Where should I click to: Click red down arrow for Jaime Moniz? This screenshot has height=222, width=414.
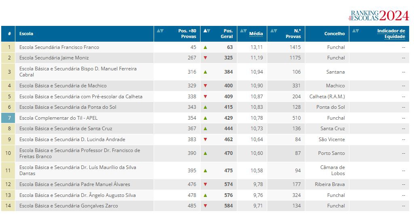pos(205,58)
